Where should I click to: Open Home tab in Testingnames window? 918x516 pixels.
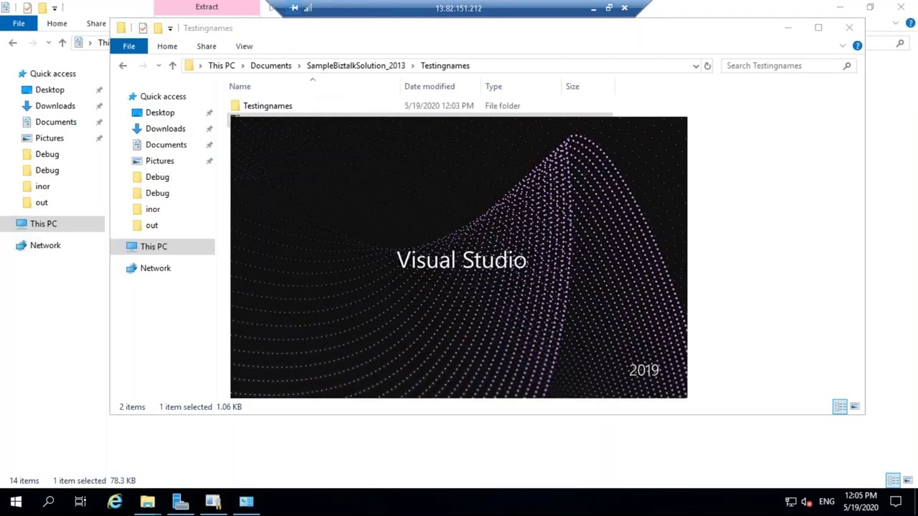[167, 46]
